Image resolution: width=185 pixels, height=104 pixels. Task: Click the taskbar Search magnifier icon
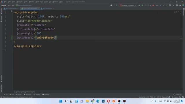[x=66, y=101]
